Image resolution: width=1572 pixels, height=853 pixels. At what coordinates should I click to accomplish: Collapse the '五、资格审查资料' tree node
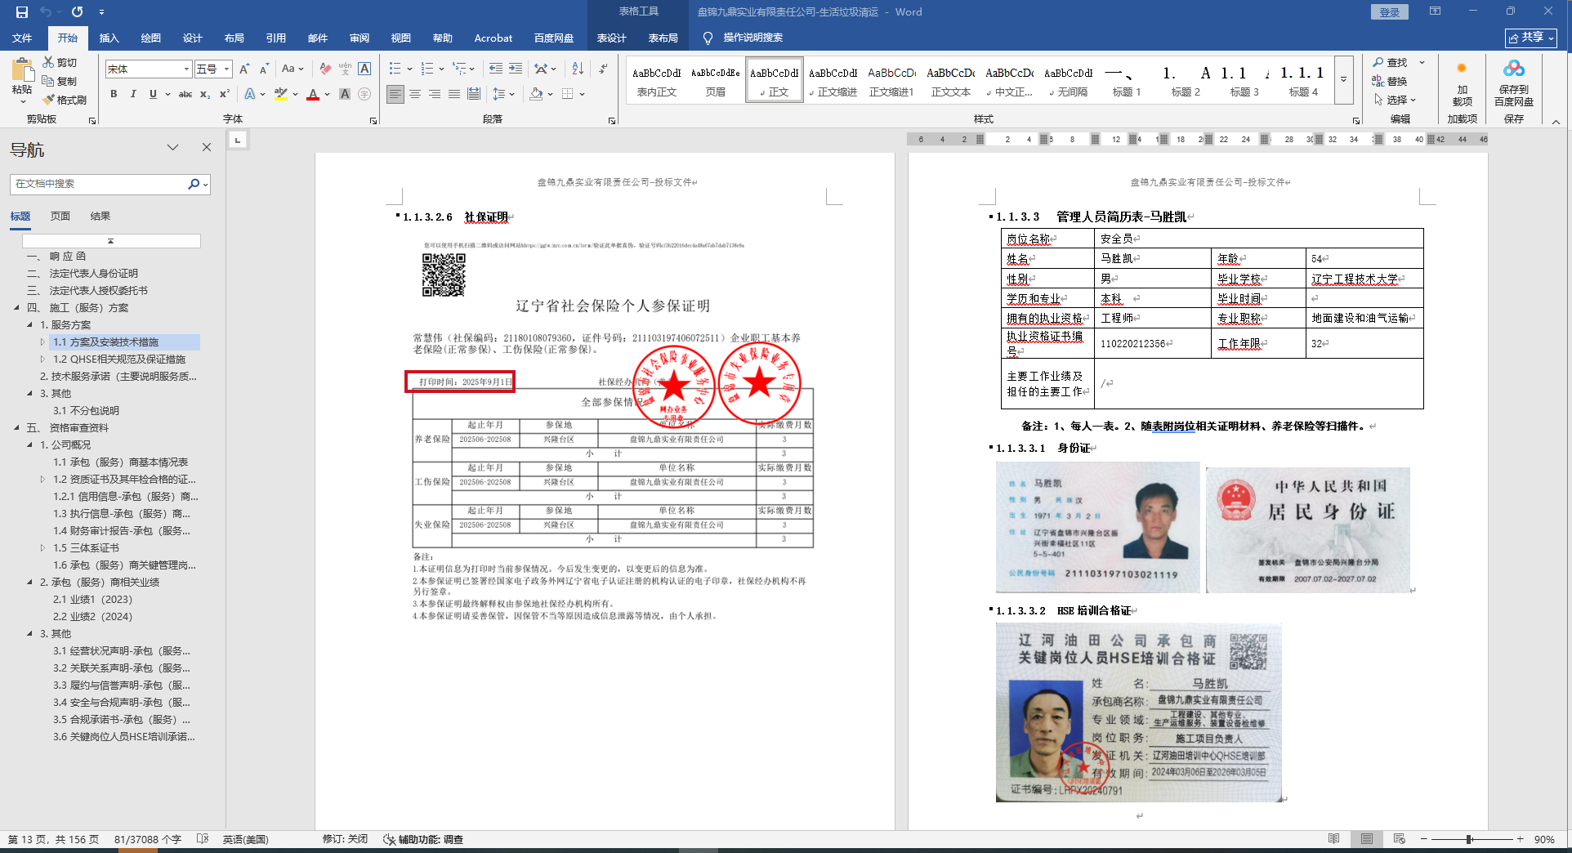pos(16,427)
